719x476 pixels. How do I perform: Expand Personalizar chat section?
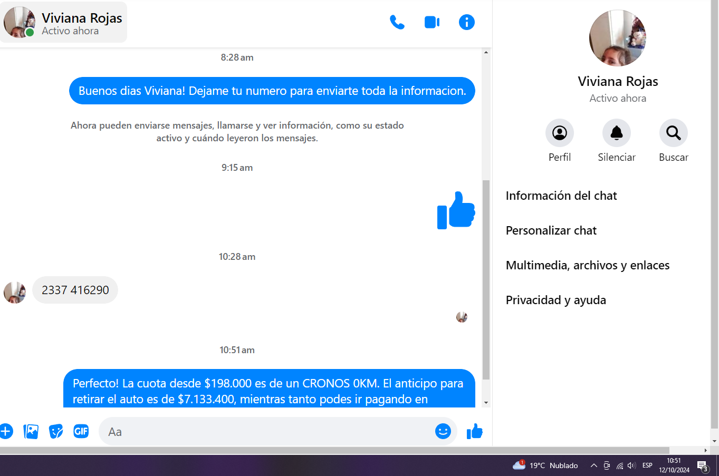pyautogui.click(x=551, y=230)
